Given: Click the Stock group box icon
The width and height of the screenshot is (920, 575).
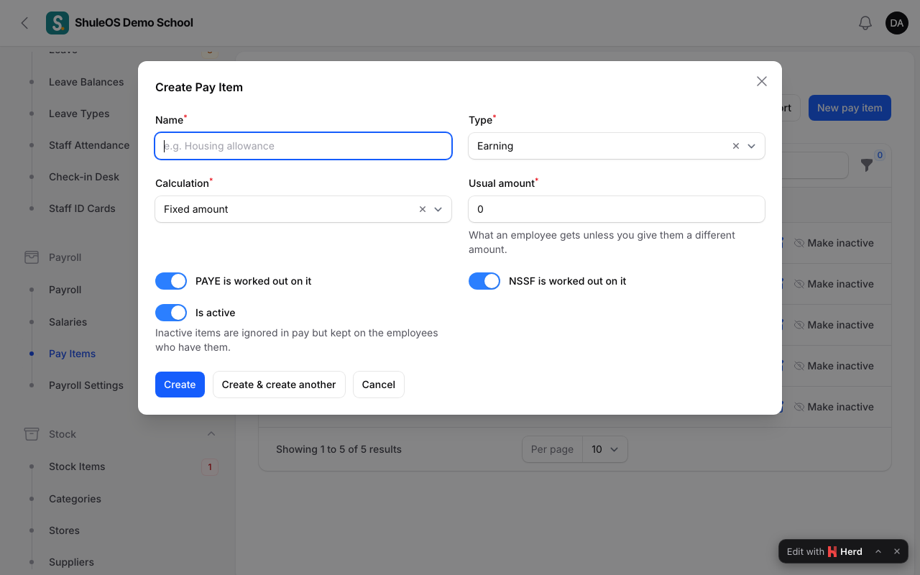Looking at the screenshot, I should click(32, 434).
